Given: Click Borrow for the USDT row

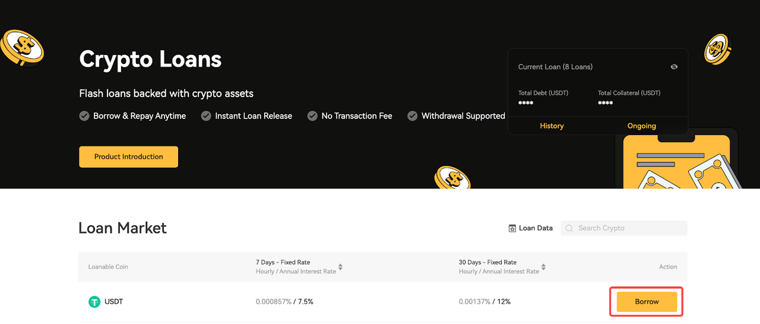Looking at the screenshot, I should (x=647, y=301).
